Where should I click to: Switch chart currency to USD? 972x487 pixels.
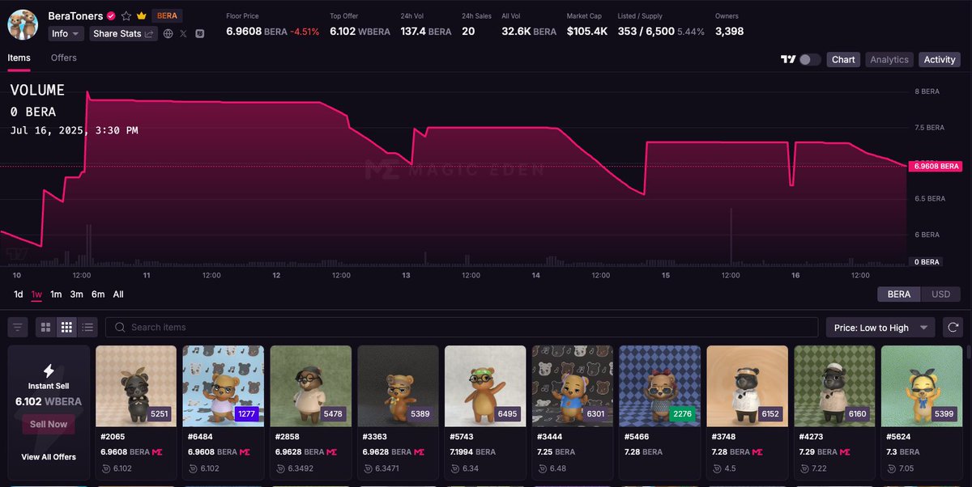[x=940, y=294]
